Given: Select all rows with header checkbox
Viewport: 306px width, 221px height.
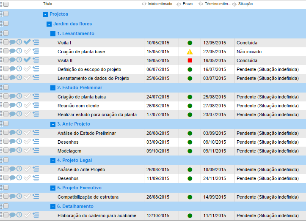Looking at the screenshot, I should [x=6, y=4].
